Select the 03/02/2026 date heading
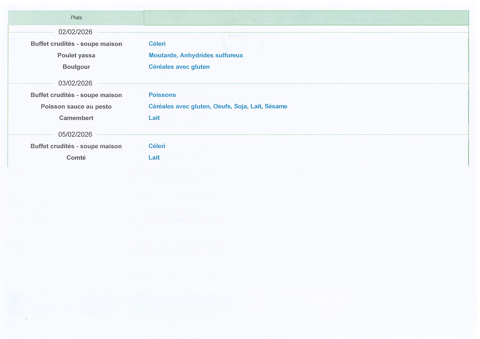480x339 pixels. point(75,83)
